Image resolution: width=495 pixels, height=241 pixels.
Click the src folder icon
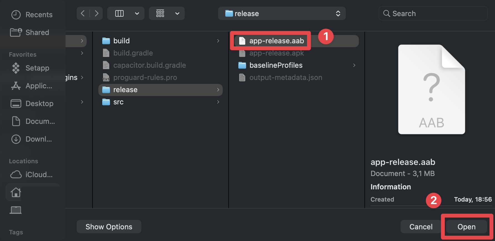[x=106, y=102]
